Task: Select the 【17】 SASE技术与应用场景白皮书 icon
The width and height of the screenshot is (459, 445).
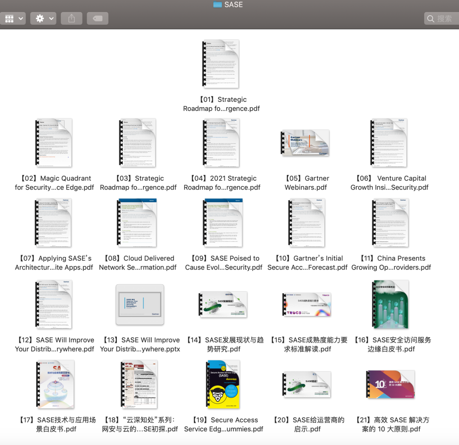Action: (55, 384)
